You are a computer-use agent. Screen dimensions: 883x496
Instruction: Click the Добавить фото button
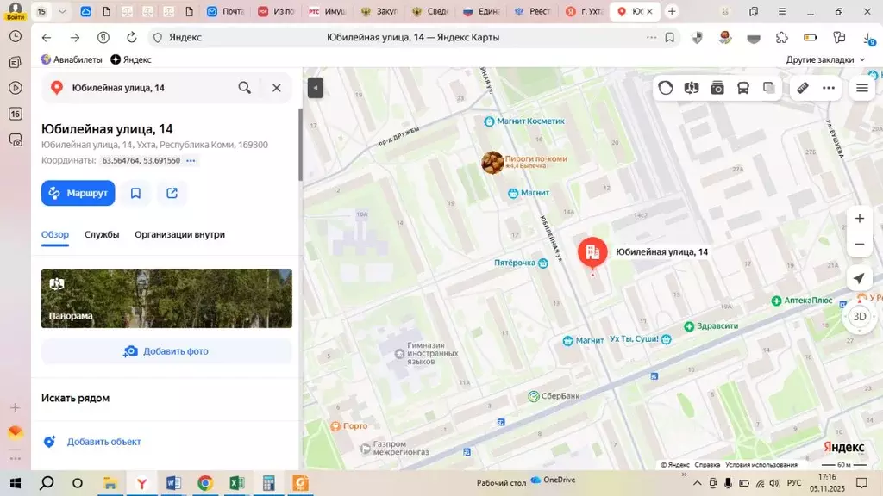click(x=166, y=351)
